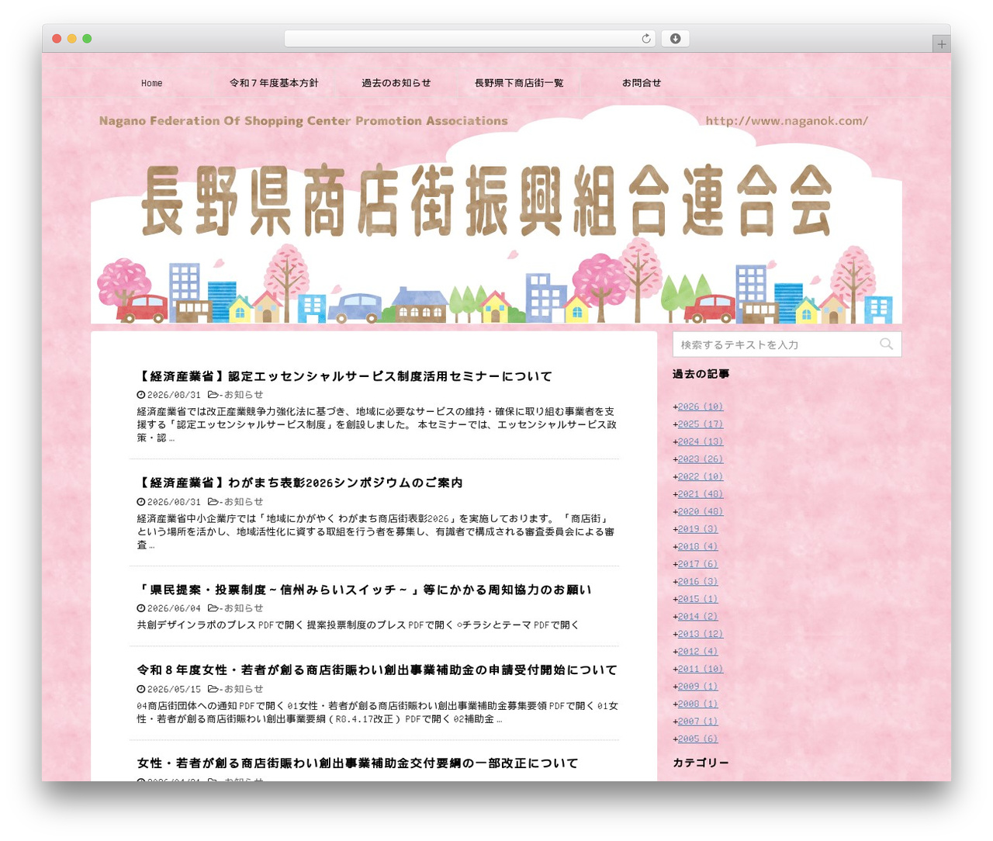The height and width of the screenshot is (841, 993).
Task: Open the 長野県下商店街一覧 menu item
Action: [519, 83]
